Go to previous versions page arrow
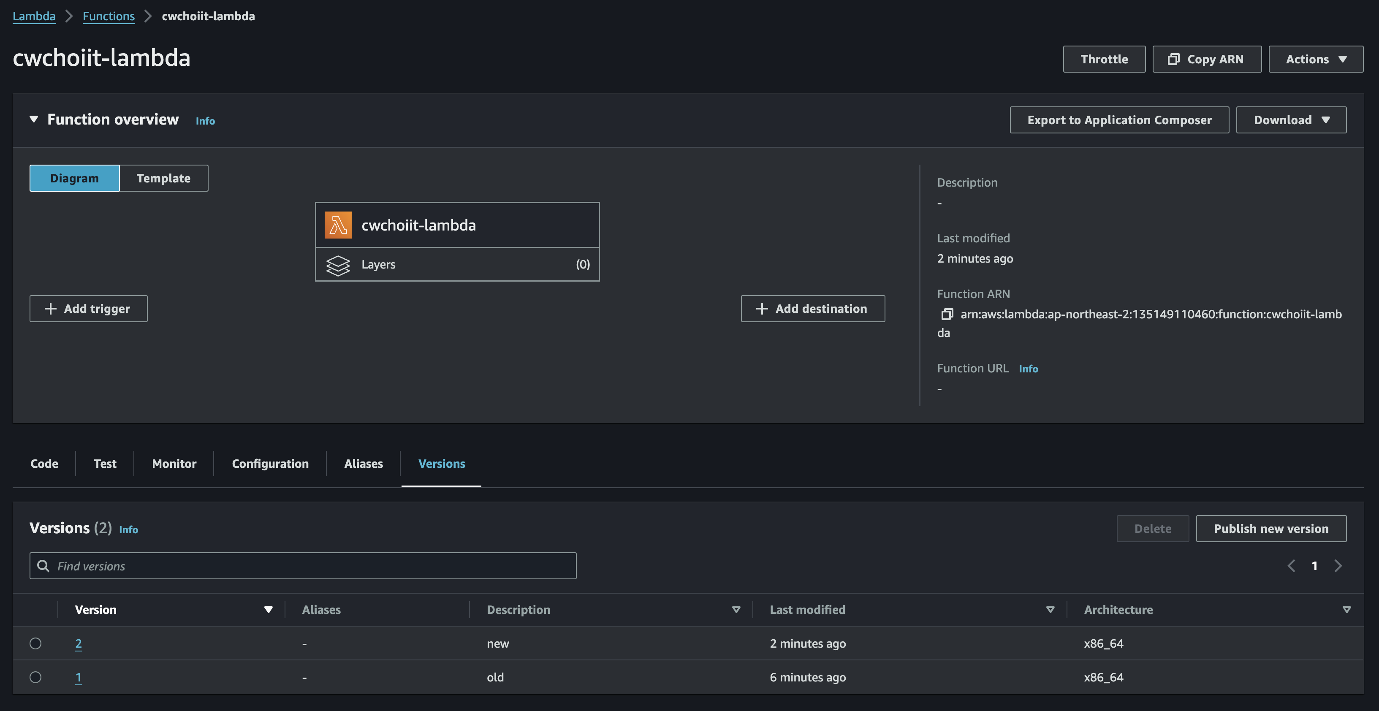The image size is (1379, 711). point(1291,566)
